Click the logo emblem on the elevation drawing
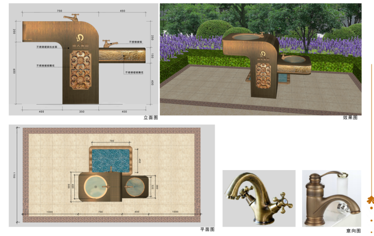This screenshot has width=374, height=236. [x=81, y=37]
